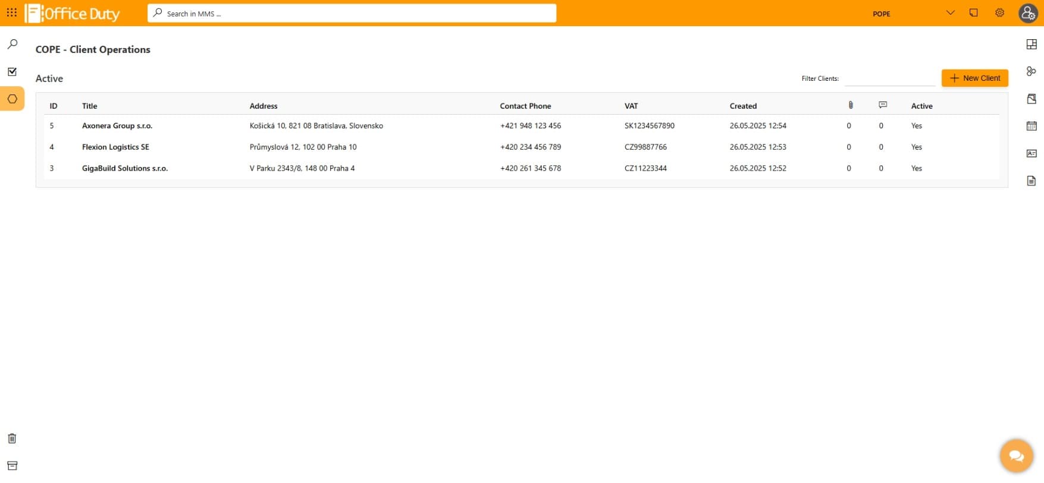The height and width of the screenshot is (483, 1044).
Task: Open the notebook icon in right sidebar
Action: pos(1032,99)
